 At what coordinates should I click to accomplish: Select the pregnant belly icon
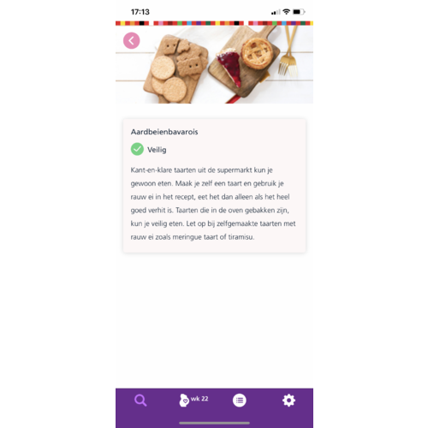click(184, 401)
